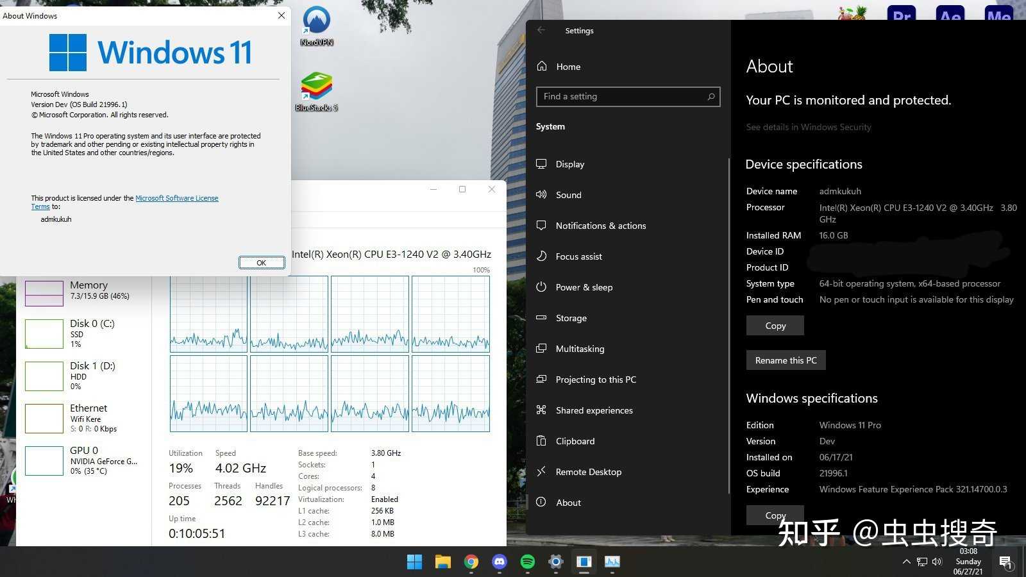The height and width of the screenshot is (577, 1026).
Task: Click the Windows 11 Pro edition value
Action: [850, 425]
